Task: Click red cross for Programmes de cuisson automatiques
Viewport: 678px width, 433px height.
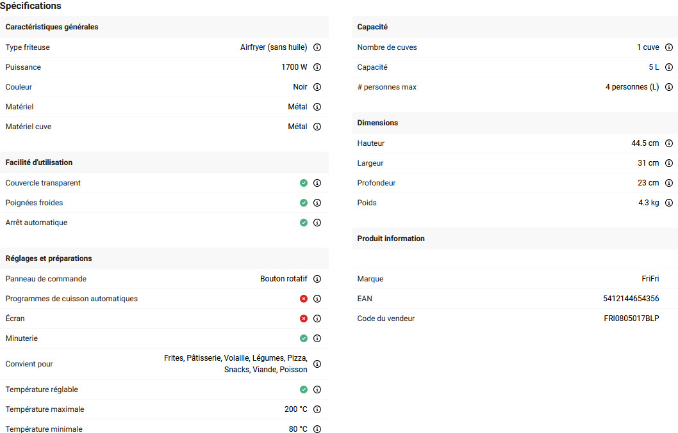Action: click(x=304, y=299)
